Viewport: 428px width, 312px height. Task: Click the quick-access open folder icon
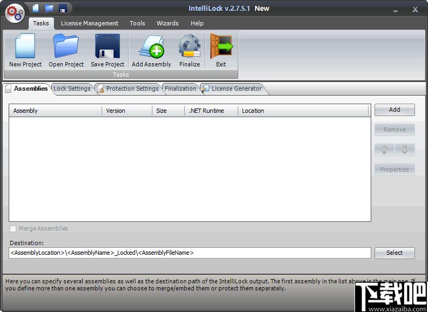coord(49,8)
